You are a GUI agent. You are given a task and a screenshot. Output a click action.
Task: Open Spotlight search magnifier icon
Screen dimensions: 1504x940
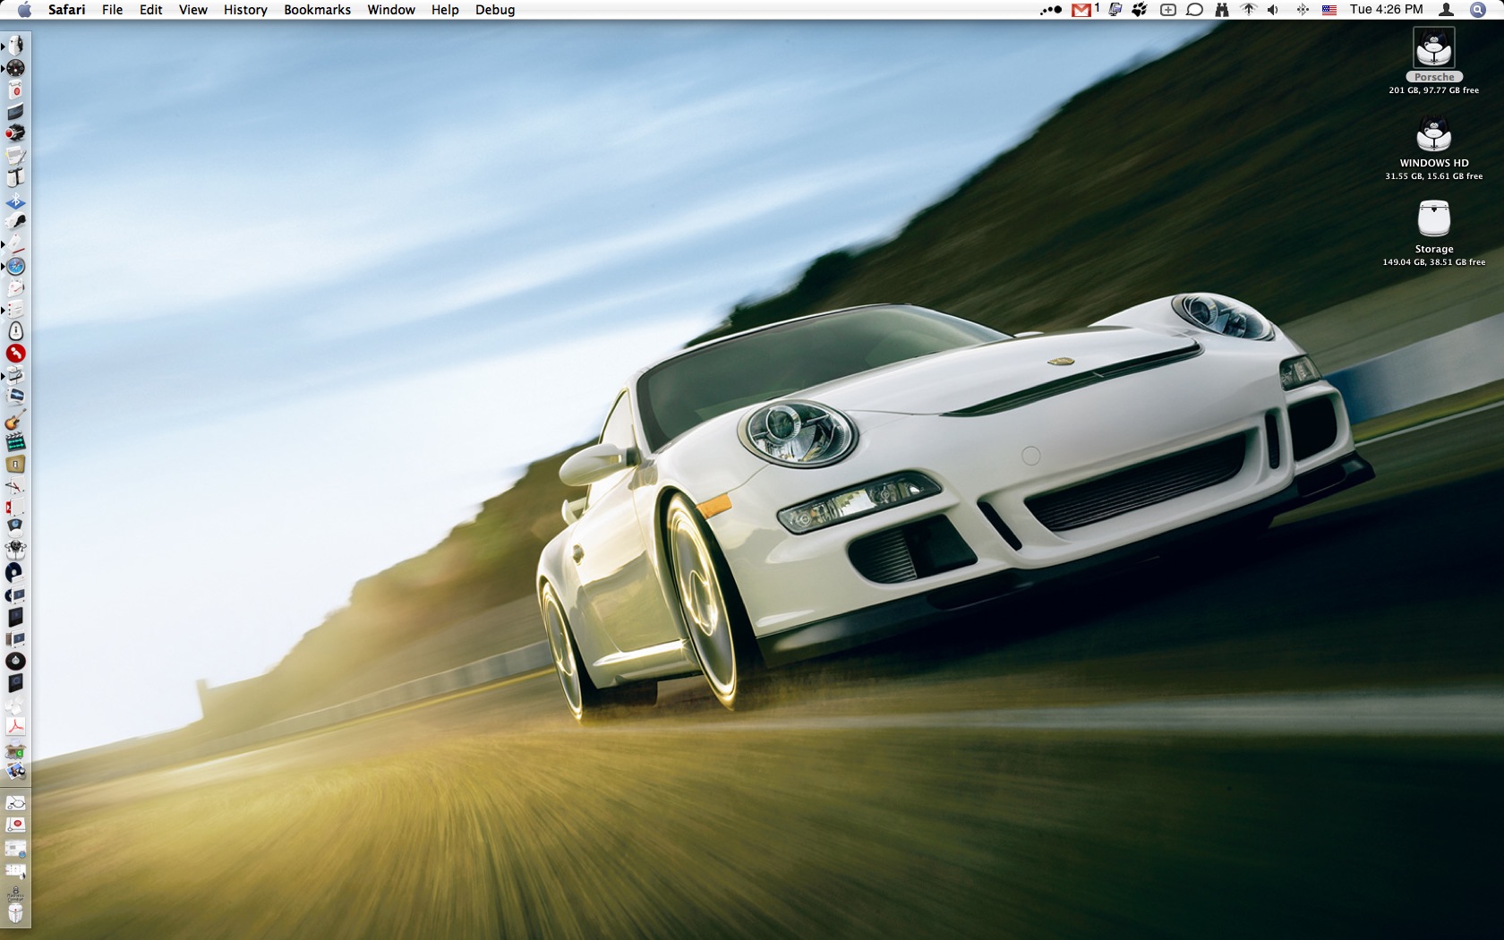pos(1477,10)
